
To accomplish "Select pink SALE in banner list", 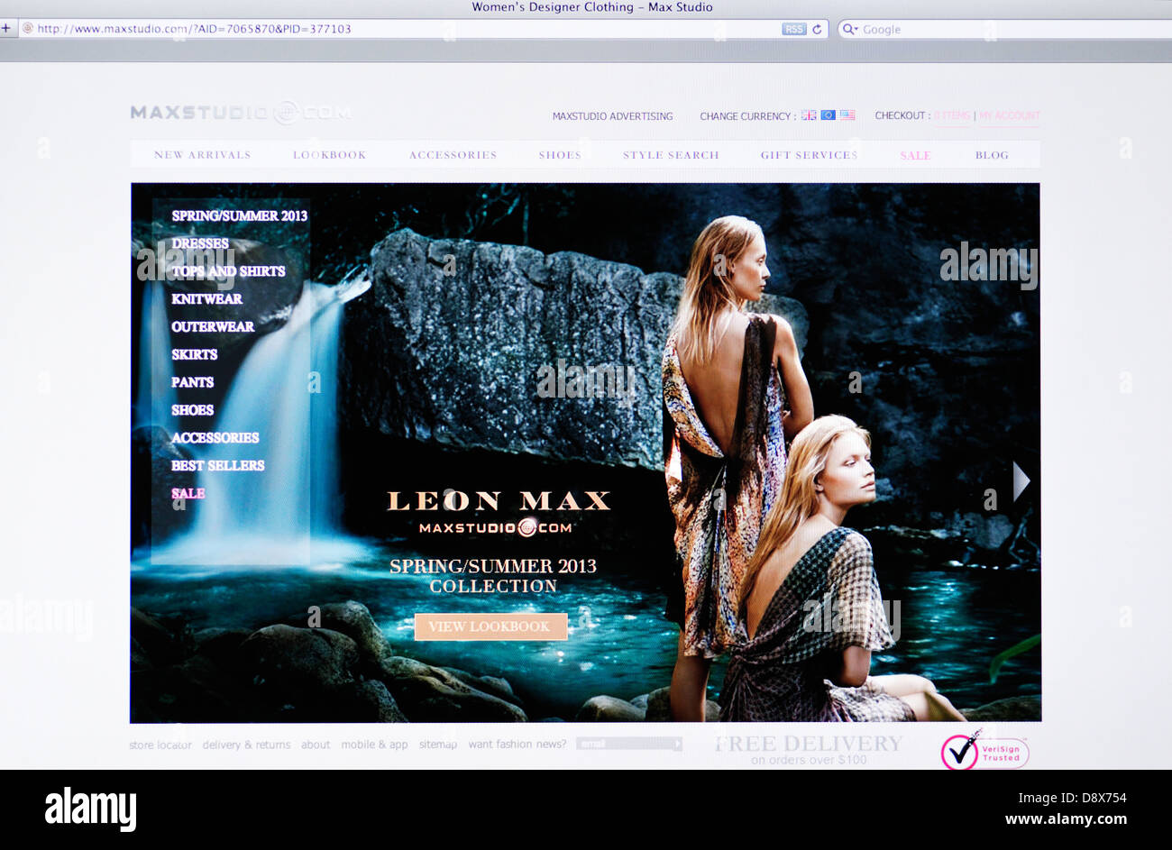I will coord(188,494).
